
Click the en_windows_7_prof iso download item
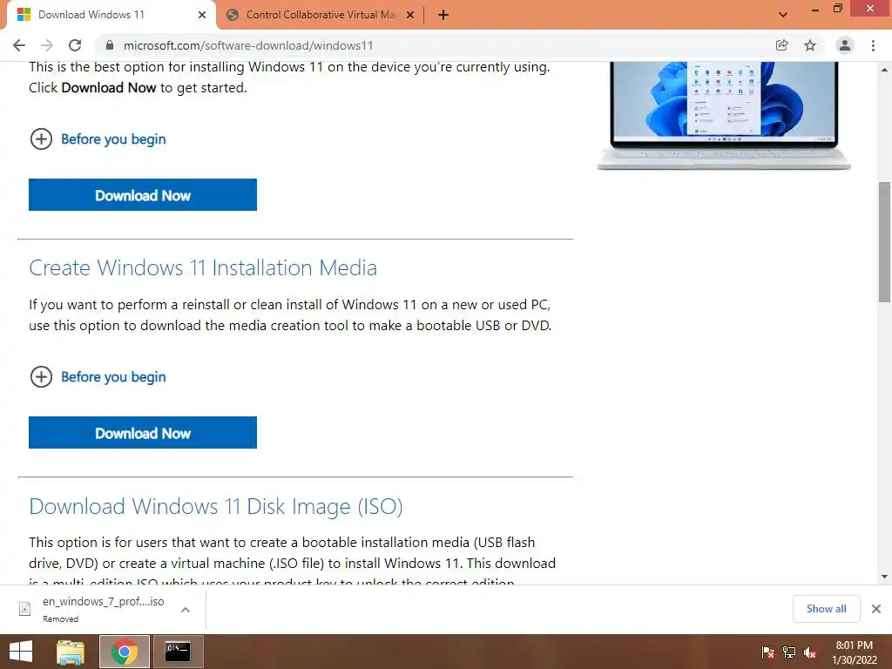coord(103,609)
